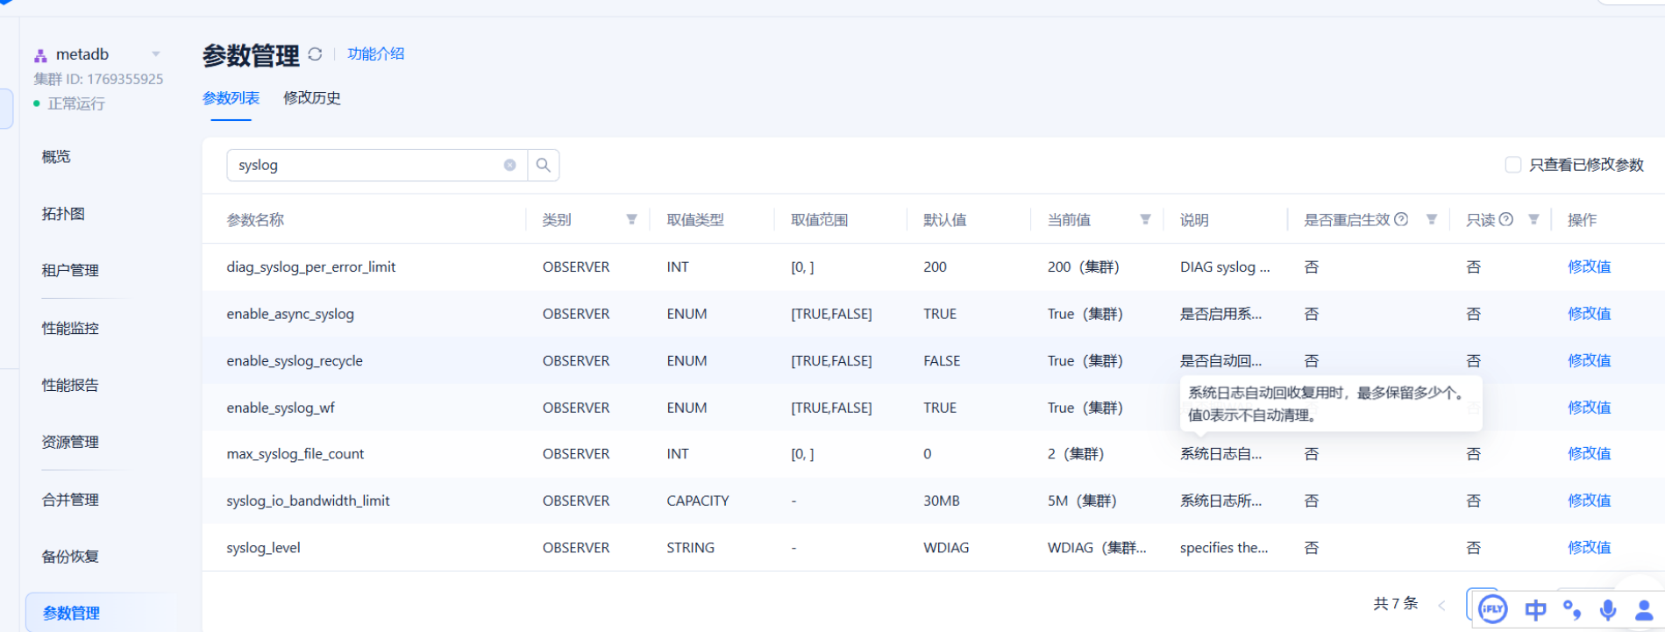This screenshot has width=1665, height=632.
Task: Switch to the 修改历史 tab
Action: coord(312,98)
